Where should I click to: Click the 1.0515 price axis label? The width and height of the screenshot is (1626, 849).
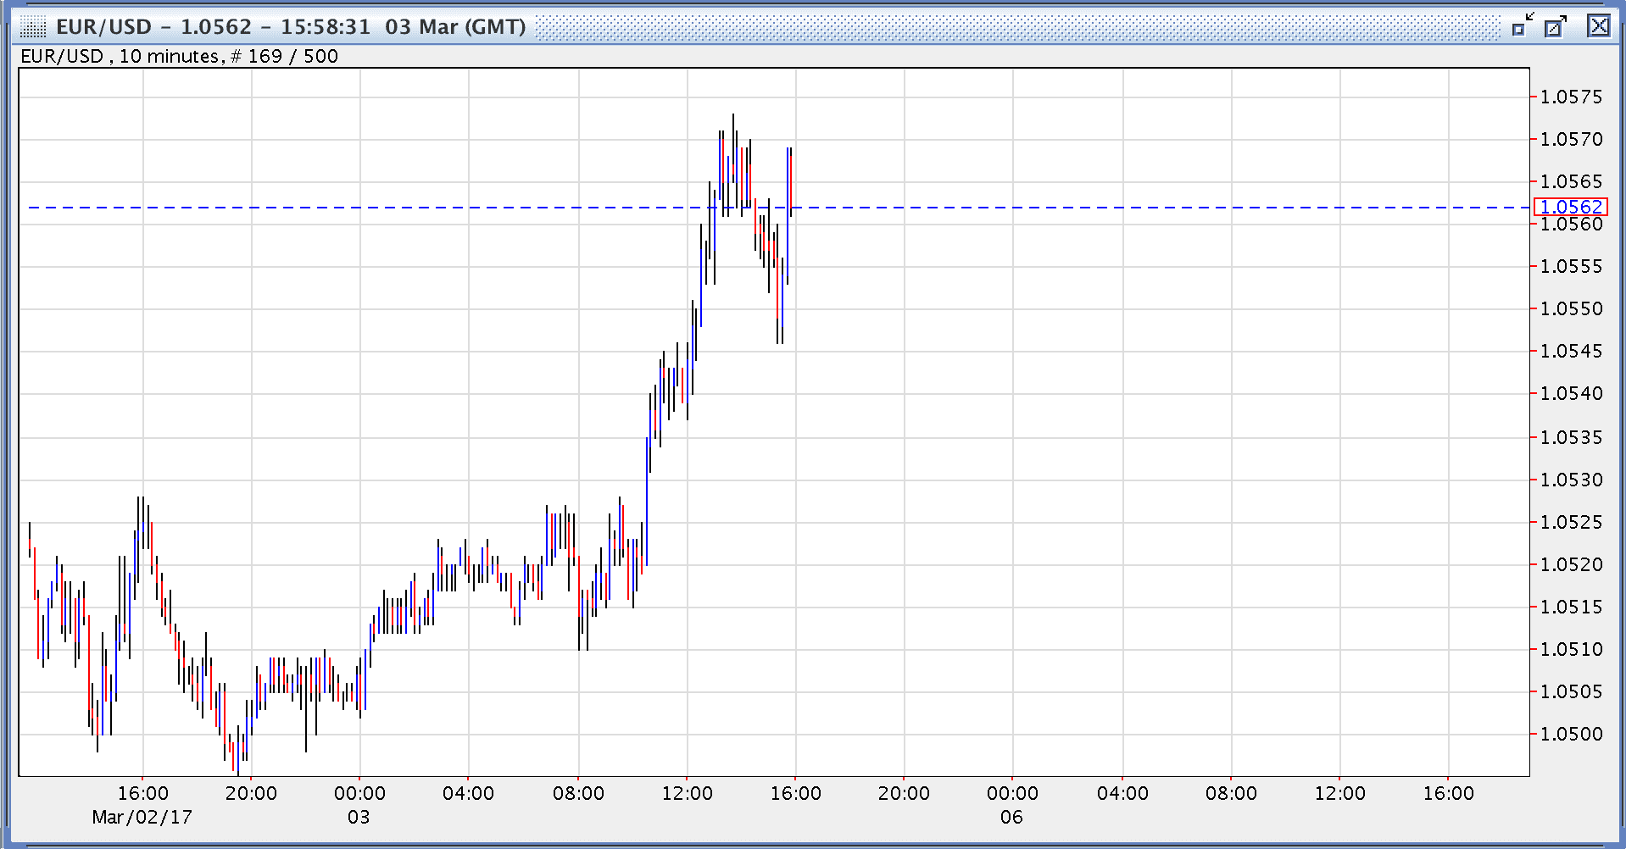click(1571, 607)
